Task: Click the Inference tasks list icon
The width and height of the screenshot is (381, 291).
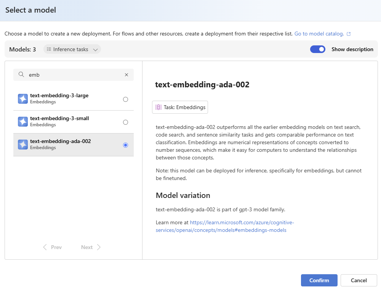Action: (x=49, y=49)
